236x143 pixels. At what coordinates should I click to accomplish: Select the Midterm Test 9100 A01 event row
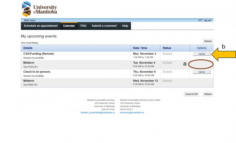[x=76, y=65]
